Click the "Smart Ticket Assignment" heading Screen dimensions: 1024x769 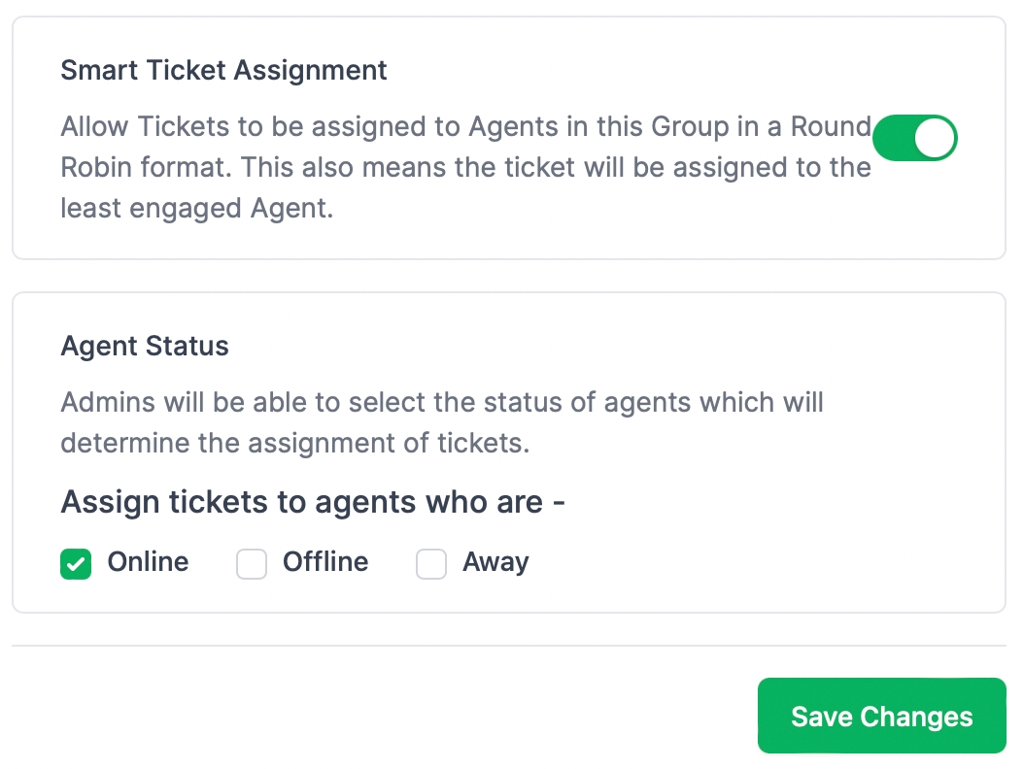coord(223,71)
